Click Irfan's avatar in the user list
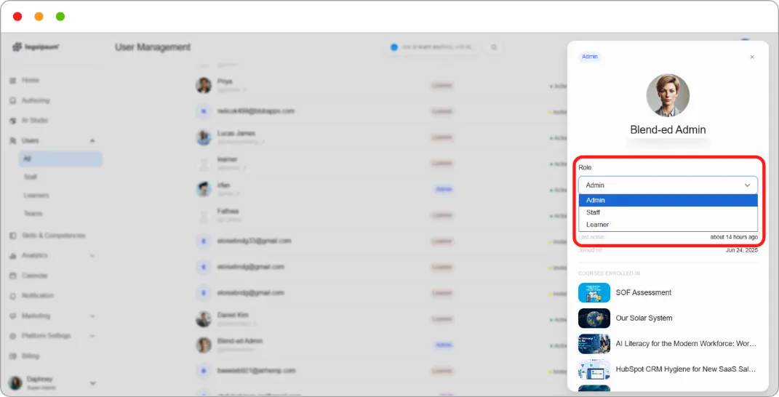Image resolution: width=779 pixels, height=397 pixels. tap(204, 189)
